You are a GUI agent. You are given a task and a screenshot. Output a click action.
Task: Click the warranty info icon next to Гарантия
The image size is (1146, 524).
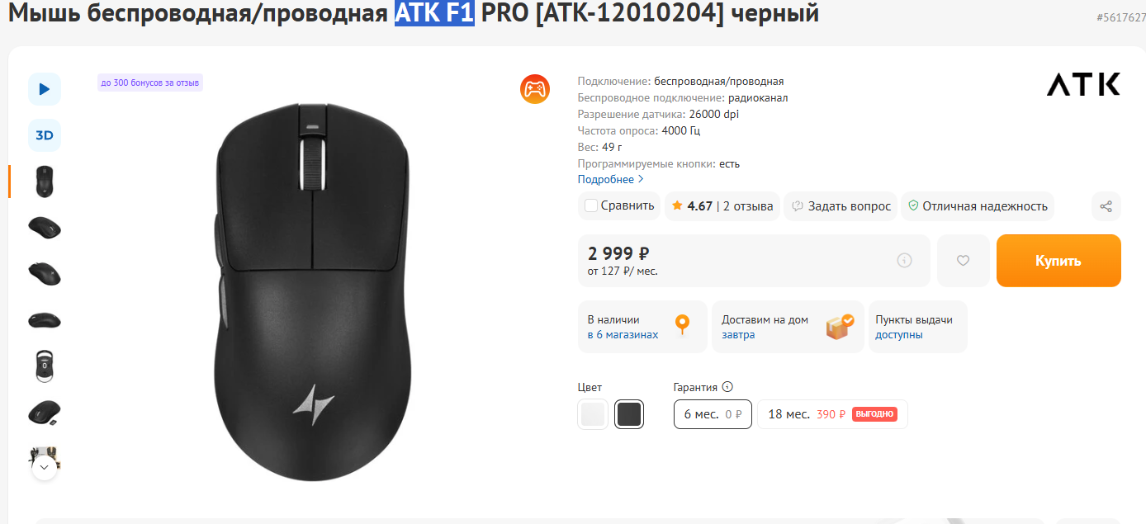tap(727, 387)
